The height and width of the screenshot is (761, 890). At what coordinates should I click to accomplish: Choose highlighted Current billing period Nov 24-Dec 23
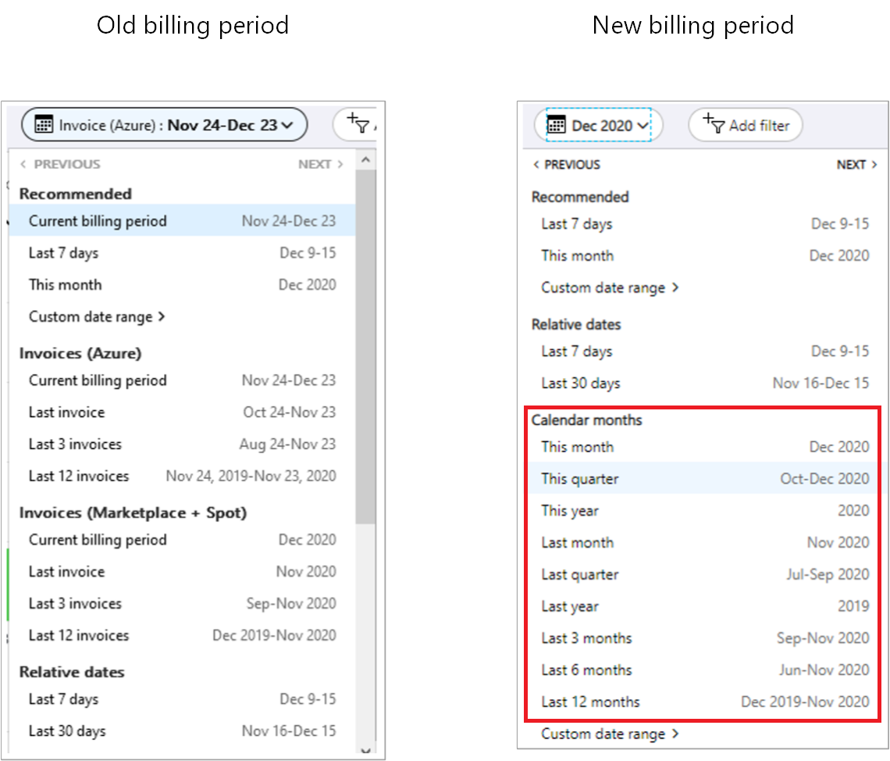click(x=182, y=220)
